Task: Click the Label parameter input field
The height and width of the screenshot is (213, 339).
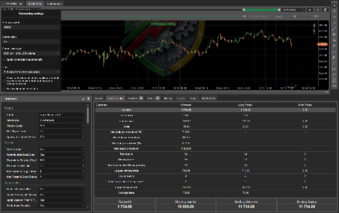Action: (x=62, y=115)
